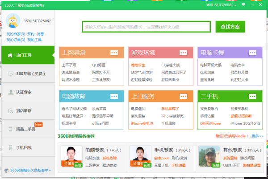The image size is (268, 179).
Task: Open the feedback message icon in title bar
Action: click(243, 4)
